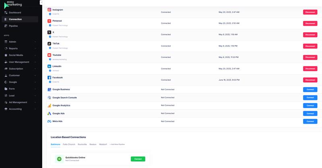Connect Quickbooks Online with the green button
The height and width of the screenshot is (168, 322).
click(138, 159)
